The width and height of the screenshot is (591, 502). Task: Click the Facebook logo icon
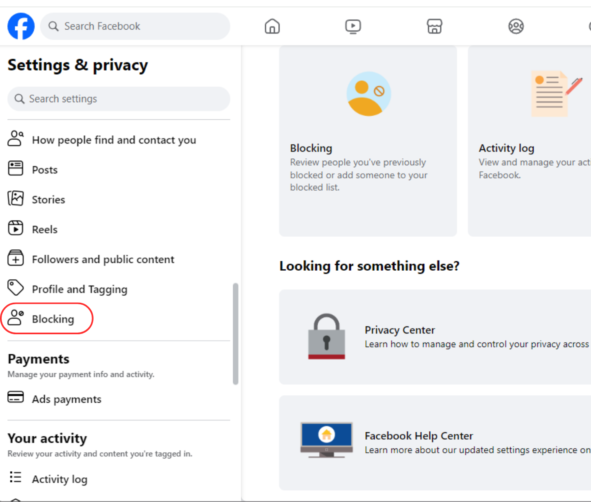pyautogui.click(x=21, y=26)
